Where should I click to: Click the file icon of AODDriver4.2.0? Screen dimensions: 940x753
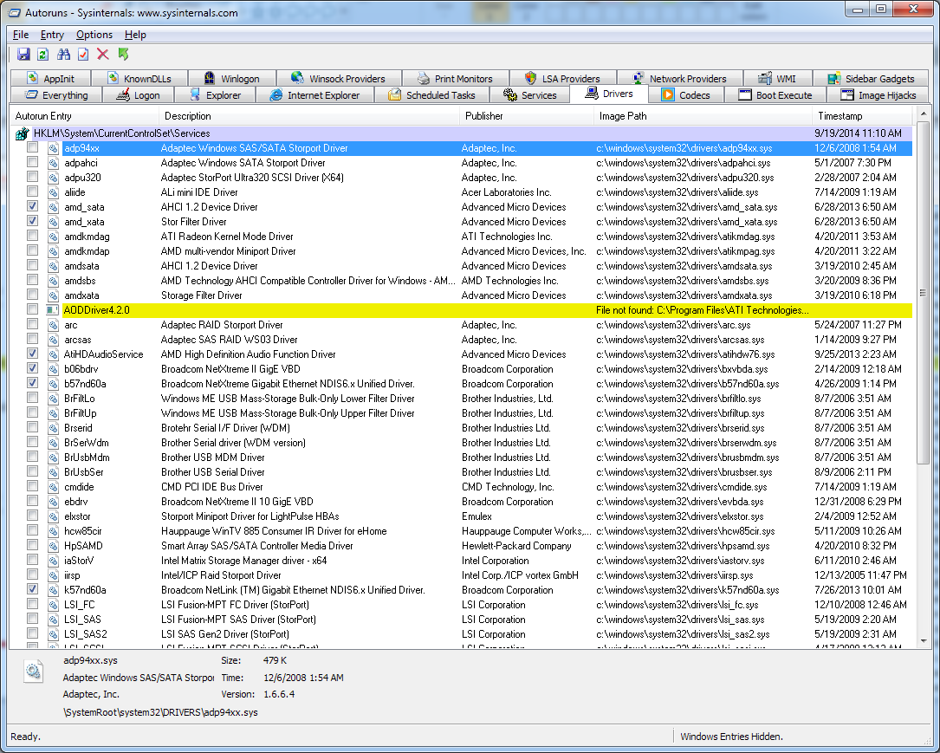pos(53,310)
